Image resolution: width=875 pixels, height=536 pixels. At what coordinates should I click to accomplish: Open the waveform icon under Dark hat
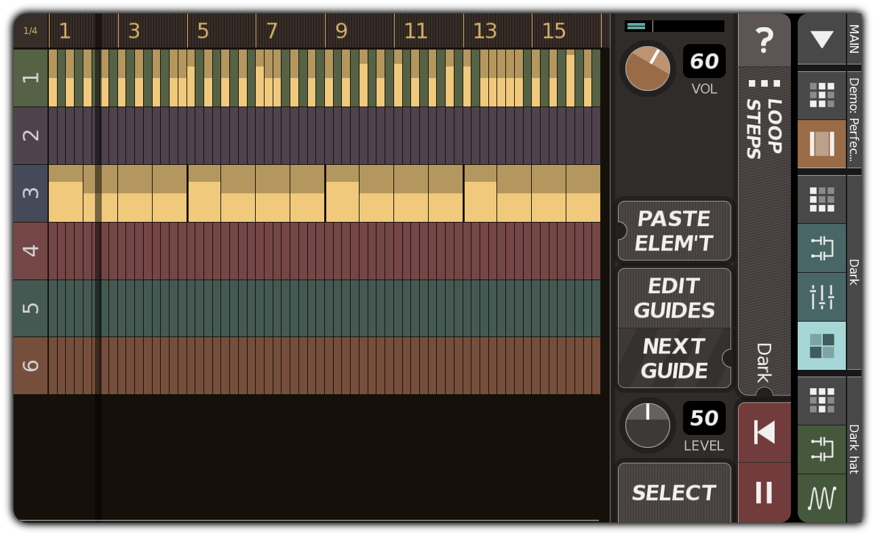(821, 497)
